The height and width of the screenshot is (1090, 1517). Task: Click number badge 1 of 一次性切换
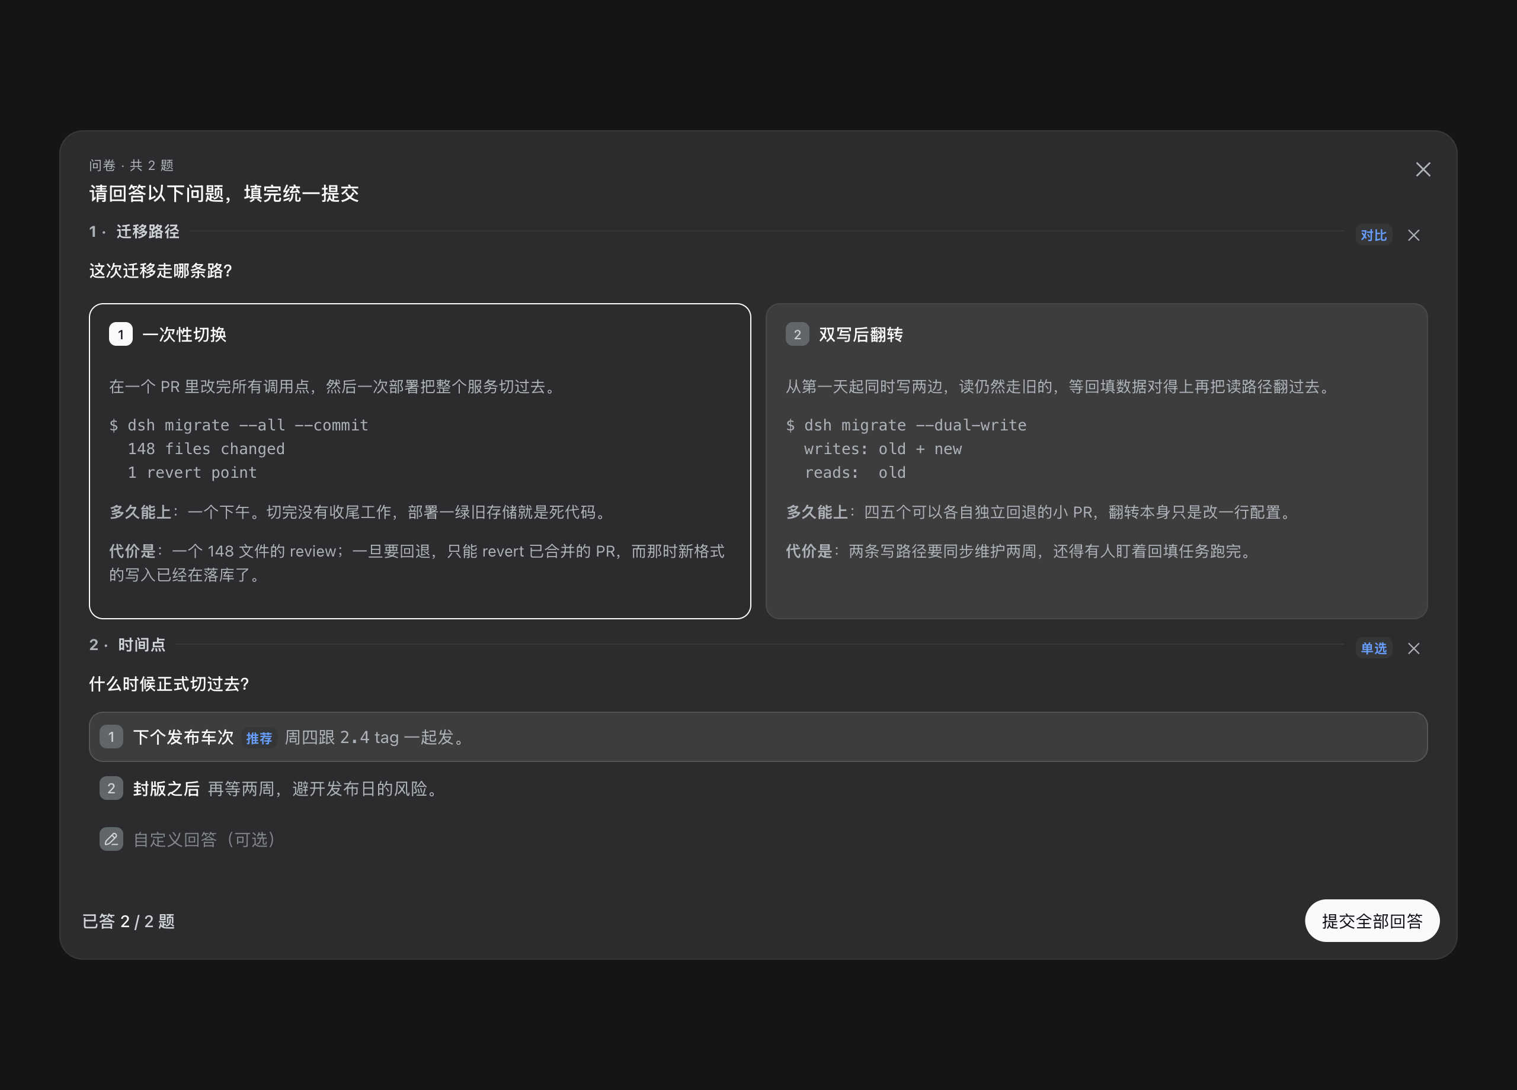pyautogui.click(x=120, y=334)
